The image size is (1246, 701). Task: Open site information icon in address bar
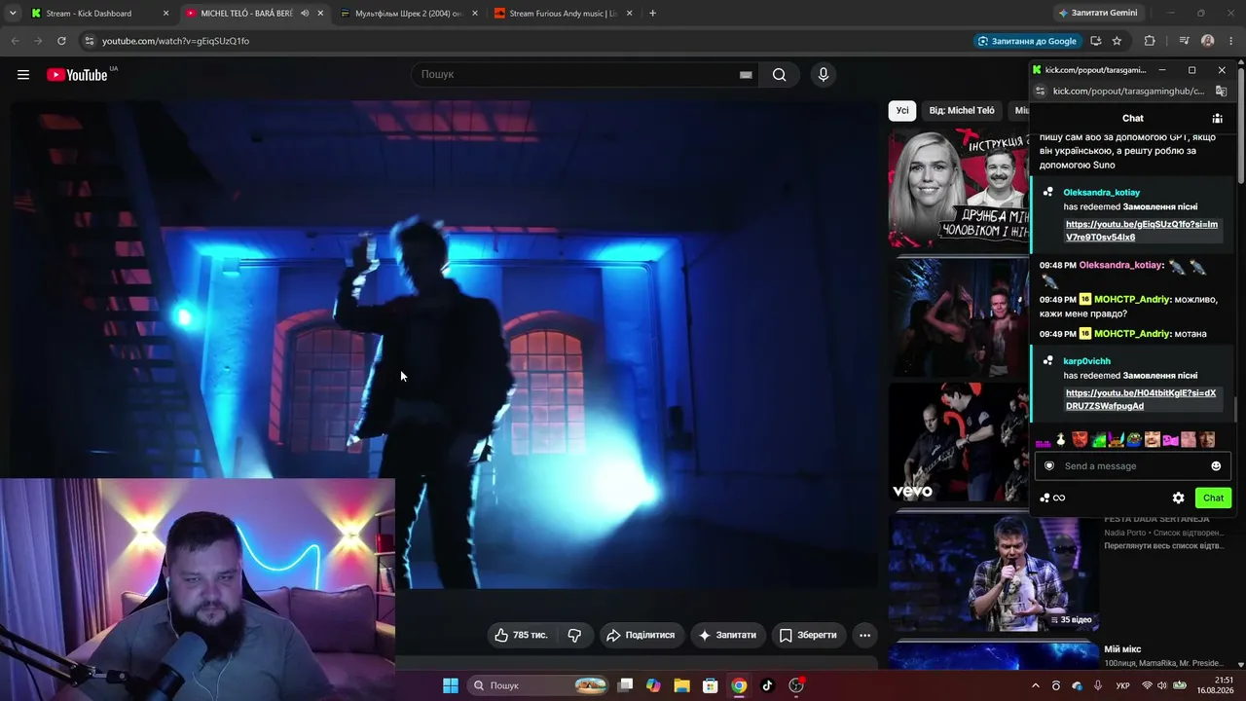pos(90,41)
